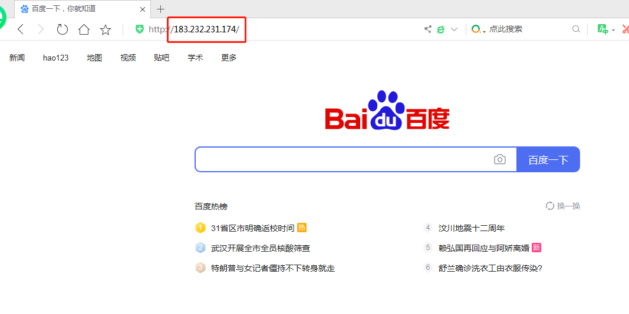Screen dimensions: 629x314
Task: Open 赖弘国再回应与阿娇离婚 topic
Action: click(x=484, y=248)
